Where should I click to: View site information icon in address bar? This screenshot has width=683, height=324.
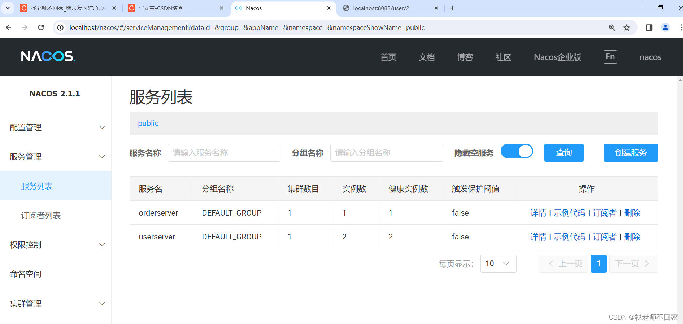click(x=61, y=27)
